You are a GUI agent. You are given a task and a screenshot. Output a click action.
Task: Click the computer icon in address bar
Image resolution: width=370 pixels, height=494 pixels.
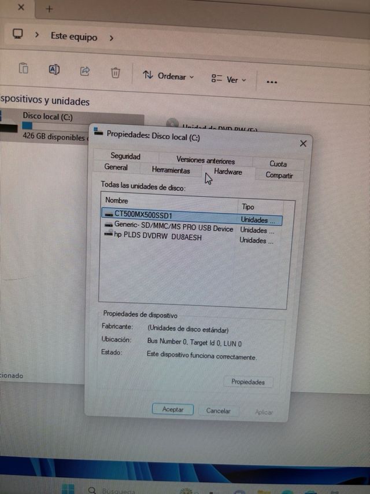pyautogui.click(x=18, y=34)
